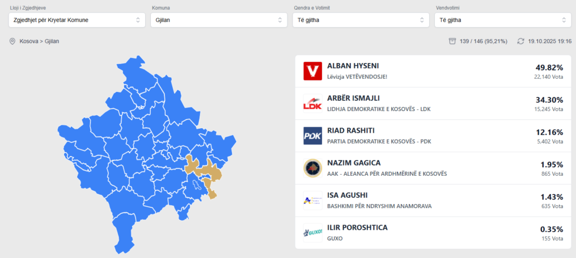Screen dimensions: 576x258
Task: Click the Bashkimi për Ndryshim Anamorava logo
Action: point(313,200)
